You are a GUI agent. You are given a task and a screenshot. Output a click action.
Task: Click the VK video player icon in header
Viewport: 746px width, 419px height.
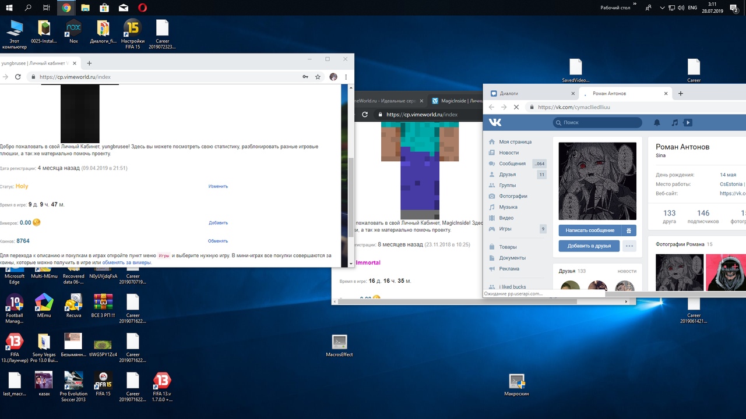(x=688, y=123)
